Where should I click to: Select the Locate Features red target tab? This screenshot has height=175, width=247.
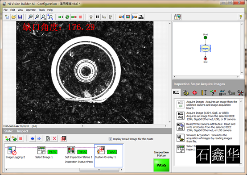click(x=195, y=92)
